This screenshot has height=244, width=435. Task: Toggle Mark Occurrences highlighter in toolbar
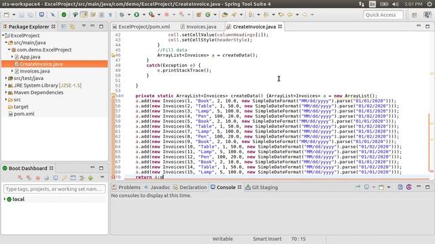pyautogui.click(x=84, y=15)
